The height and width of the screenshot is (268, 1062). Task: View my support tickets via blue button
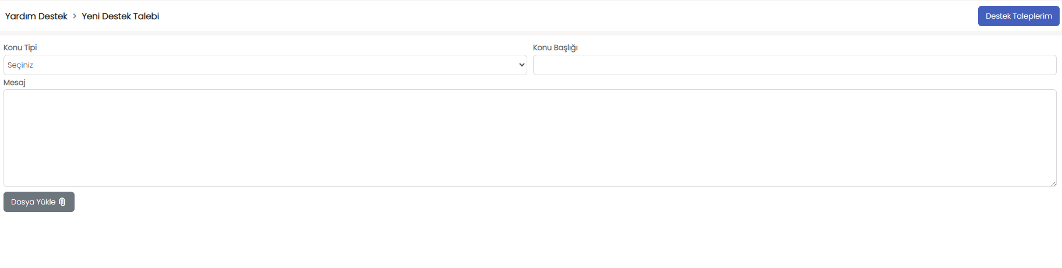[x=1018, y=16]
